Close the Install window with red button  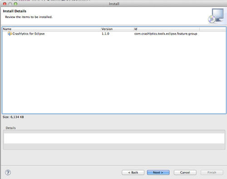(x=5, y=4)
